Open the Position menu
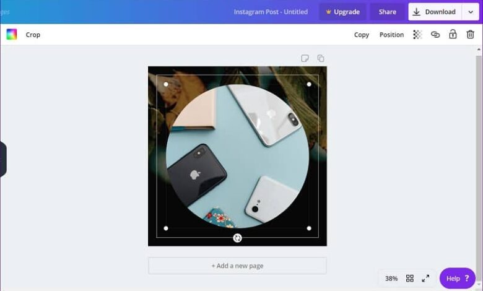This screenshot has width=483, height=291. click(391, 35)
